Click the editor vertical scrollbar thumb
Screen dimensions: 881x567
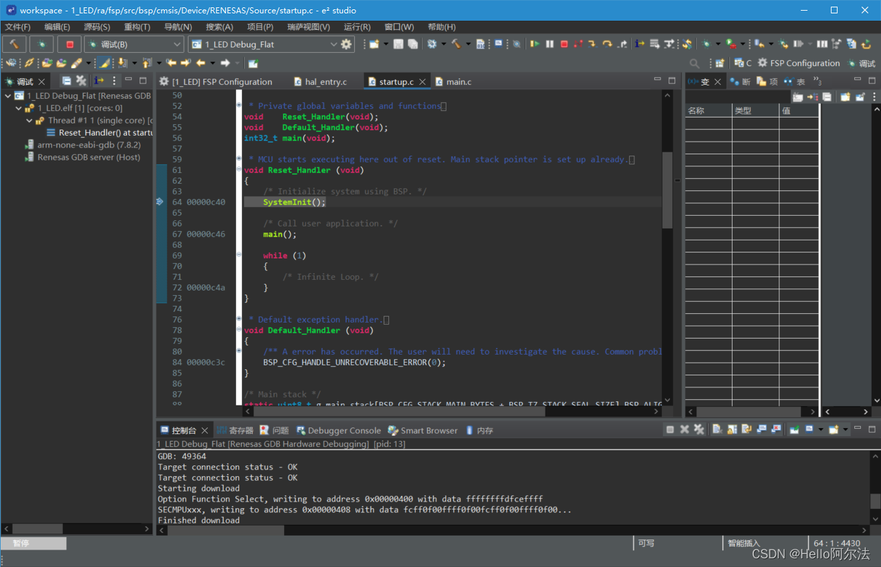click(x=667, y=190)
